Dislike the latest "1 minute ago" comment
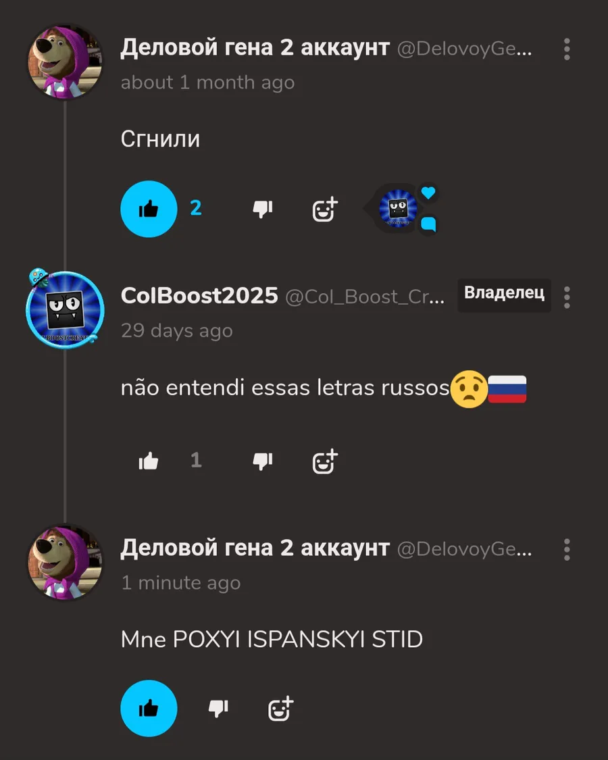This screenshot has width=608, height=760. [x=218, y=708]
